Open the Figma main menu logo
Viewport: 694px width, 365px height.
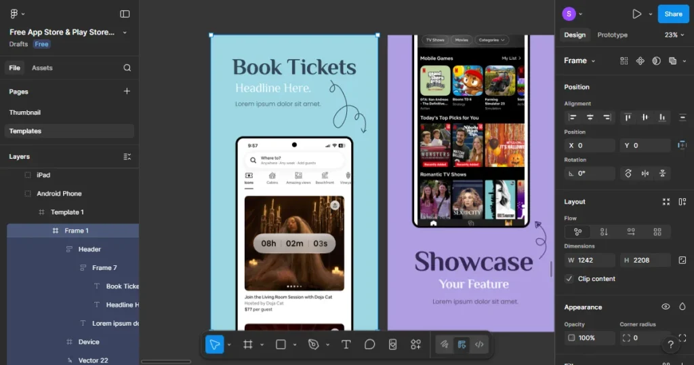pos(14,14)
